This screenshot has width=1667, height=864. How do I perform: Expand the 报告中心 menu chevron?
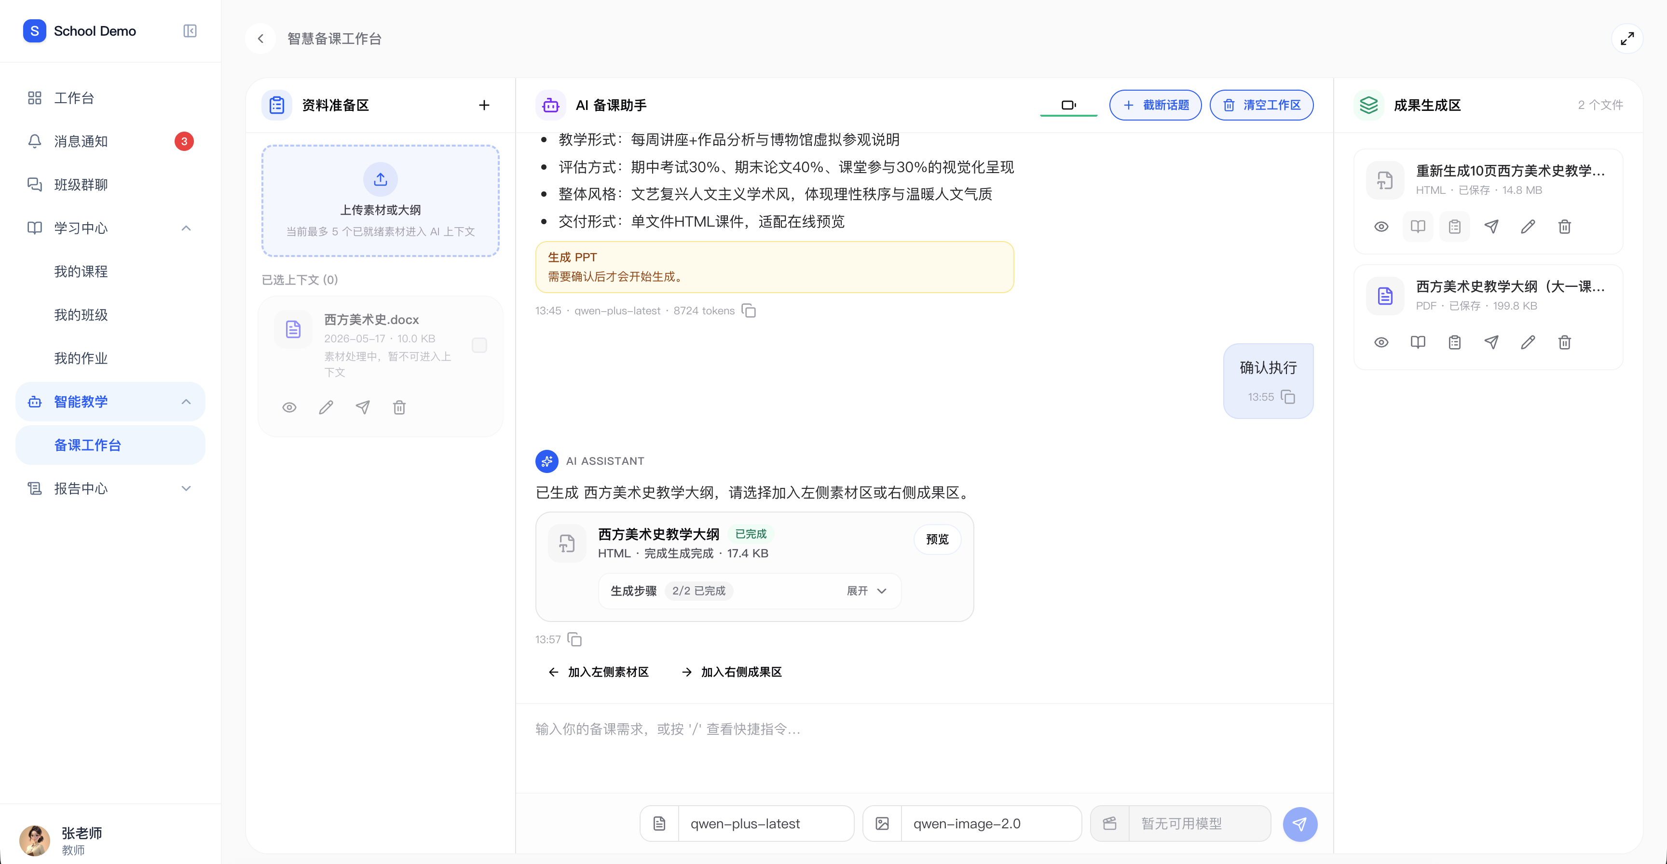[186, 489]
